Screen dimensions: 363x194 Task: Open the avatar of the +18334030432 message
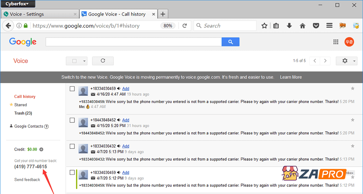(83, 149)
